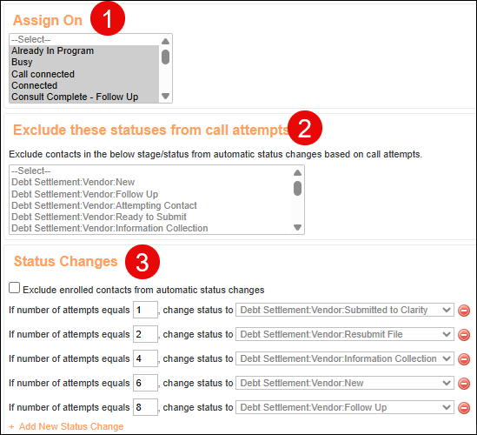Click Add New Status Change link
The height and width of the screenshot is (435, 477).
coord(66,426)
